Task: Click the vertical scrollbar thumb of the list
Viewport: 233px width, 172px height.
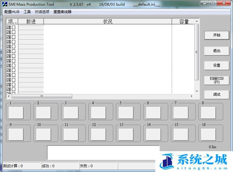Action: pyautogui.click(x=197, y=52)
